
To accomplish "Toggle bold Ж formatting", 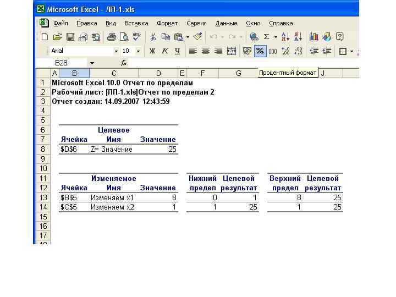I will 152,51.
